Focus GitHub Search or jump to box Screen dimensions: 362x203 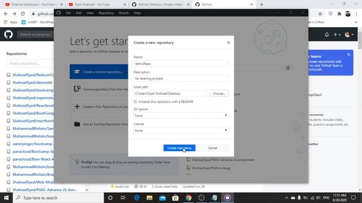(36, 34)
